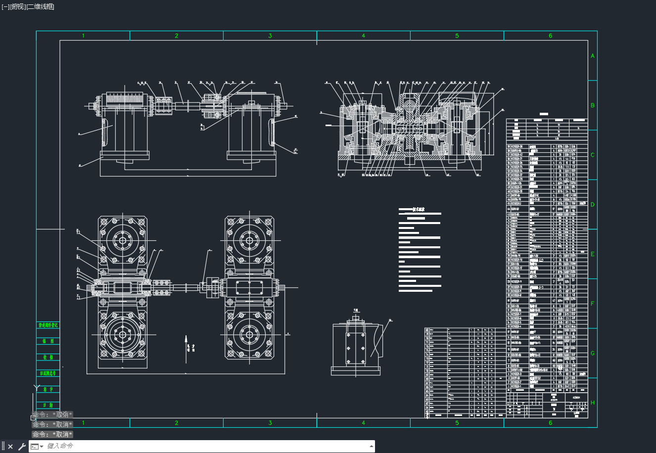Viewport: 656px width, 453px height.
Task: Select the 签字 cell in left margin
Action: coord(48,390)
